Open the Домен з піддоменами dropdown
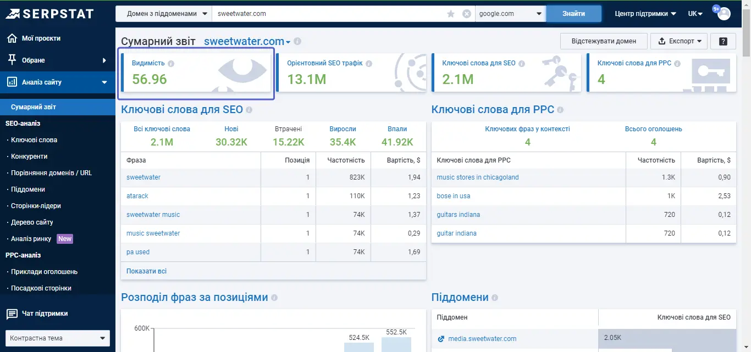The height and width of the screenshot is (352, 751). [x=164, y=14]
